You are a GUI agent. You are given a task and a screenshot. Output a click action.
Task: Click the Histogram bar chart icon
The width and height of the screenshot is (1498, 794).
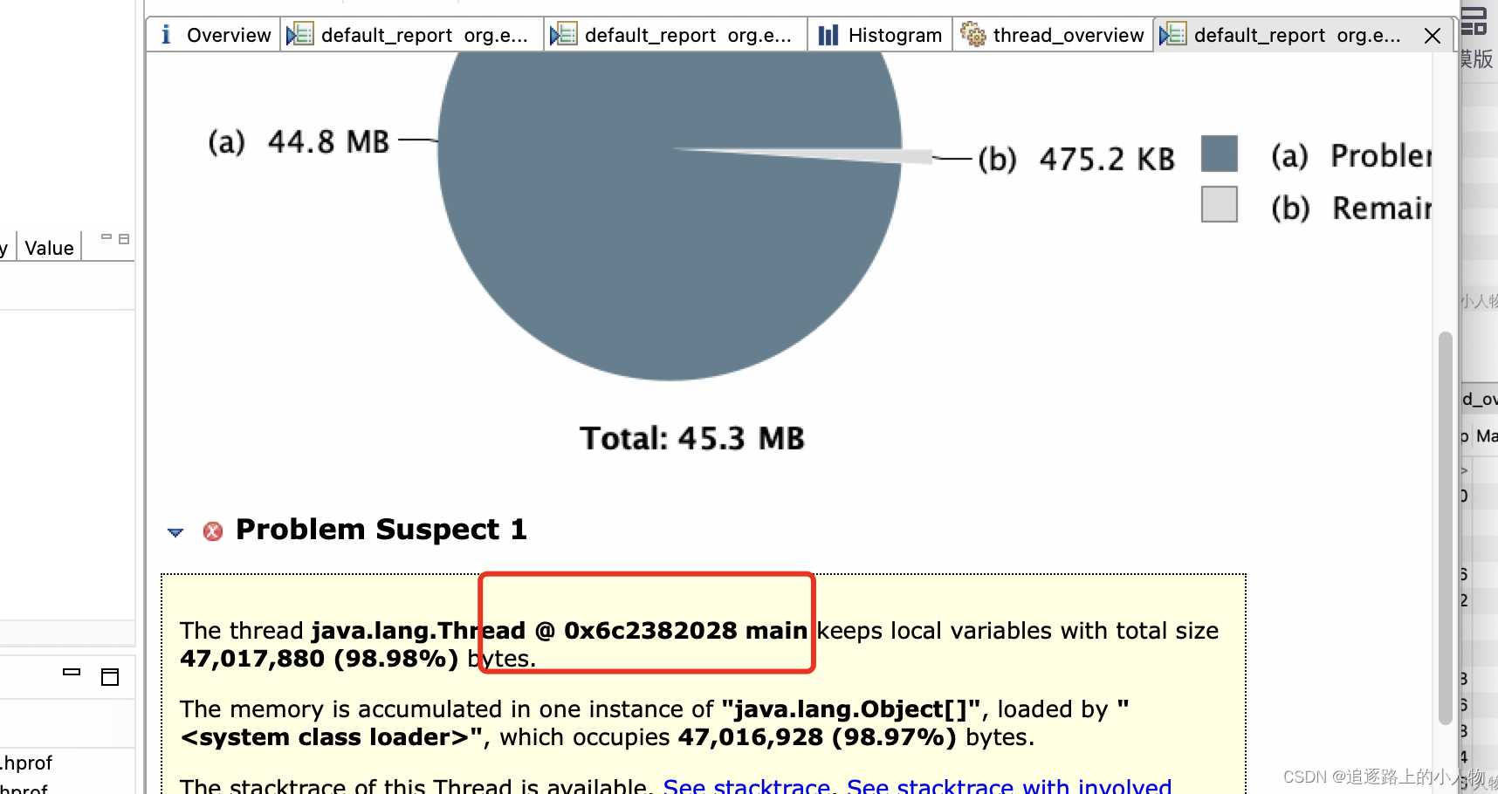pyautogui.click(x=828, y=35)
